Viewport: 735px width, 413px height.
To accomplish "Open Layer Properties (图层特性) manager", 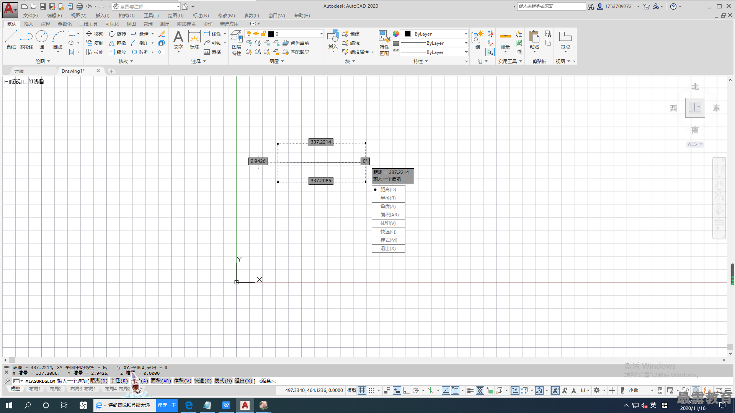I will click(x=237, y=43).
